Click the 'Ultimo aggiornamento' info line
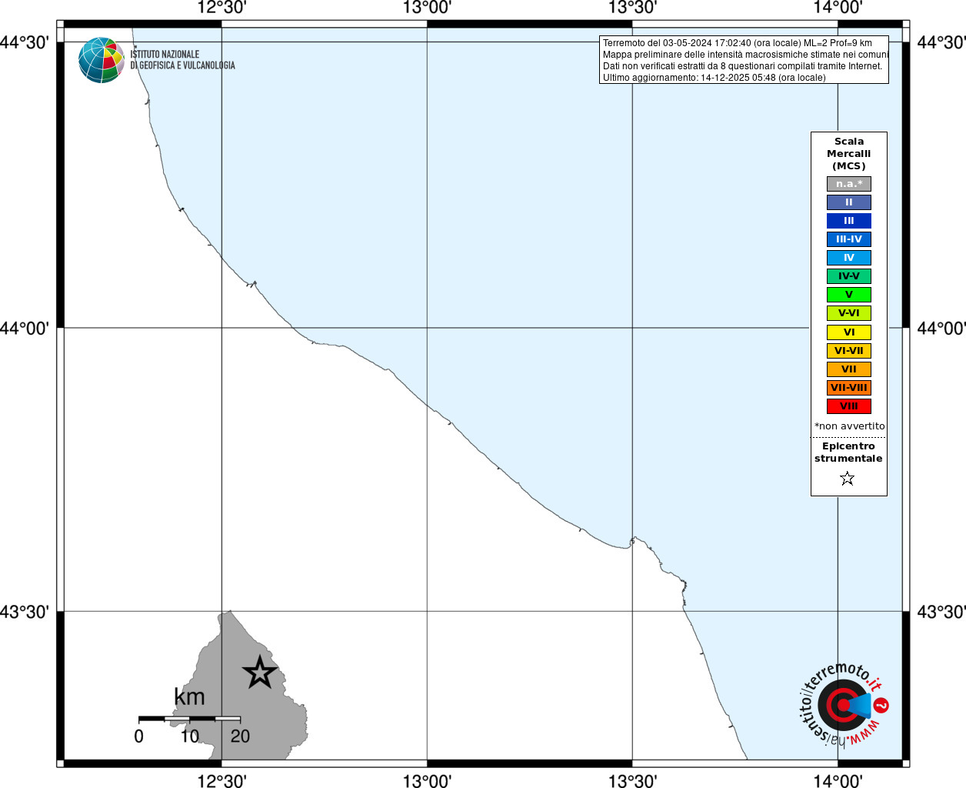966x788 pixels. click(714, 78)
